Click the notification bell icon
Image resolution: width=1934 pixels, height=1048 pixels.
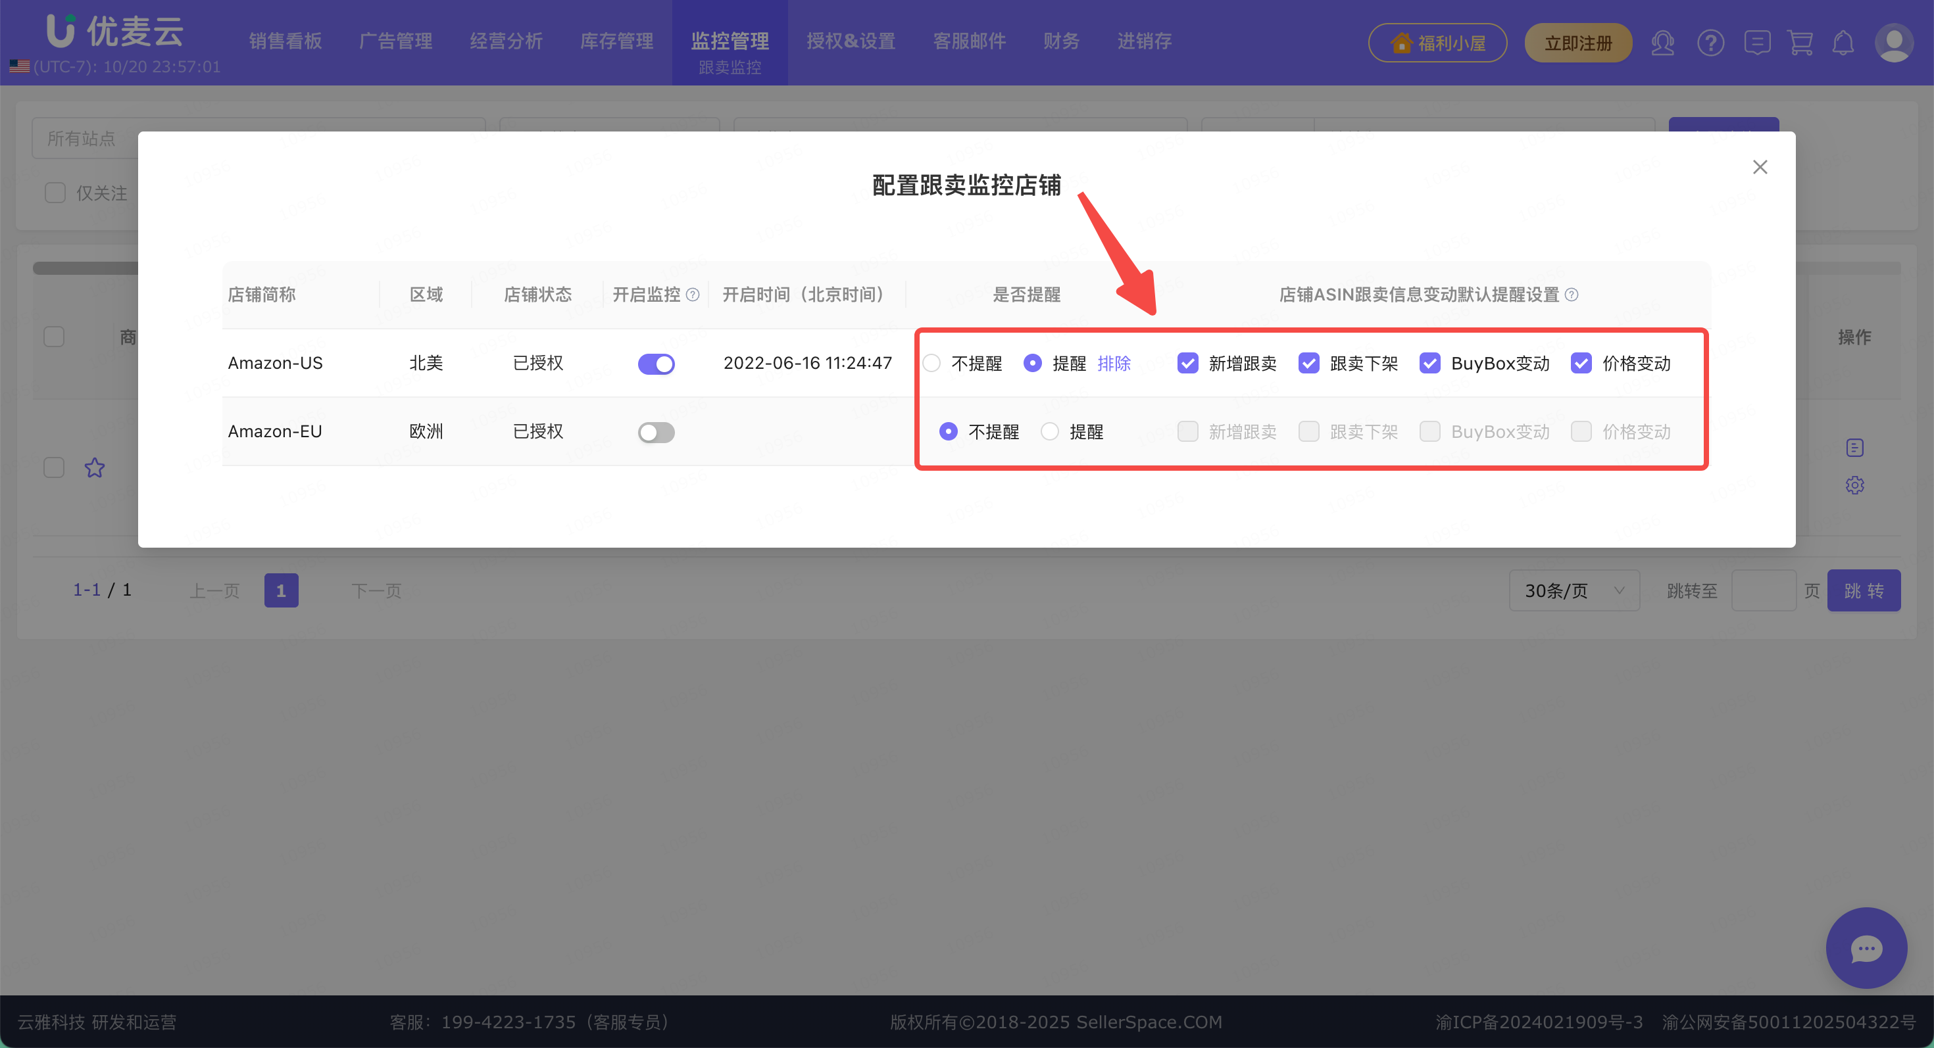[x=1843, y=43]
